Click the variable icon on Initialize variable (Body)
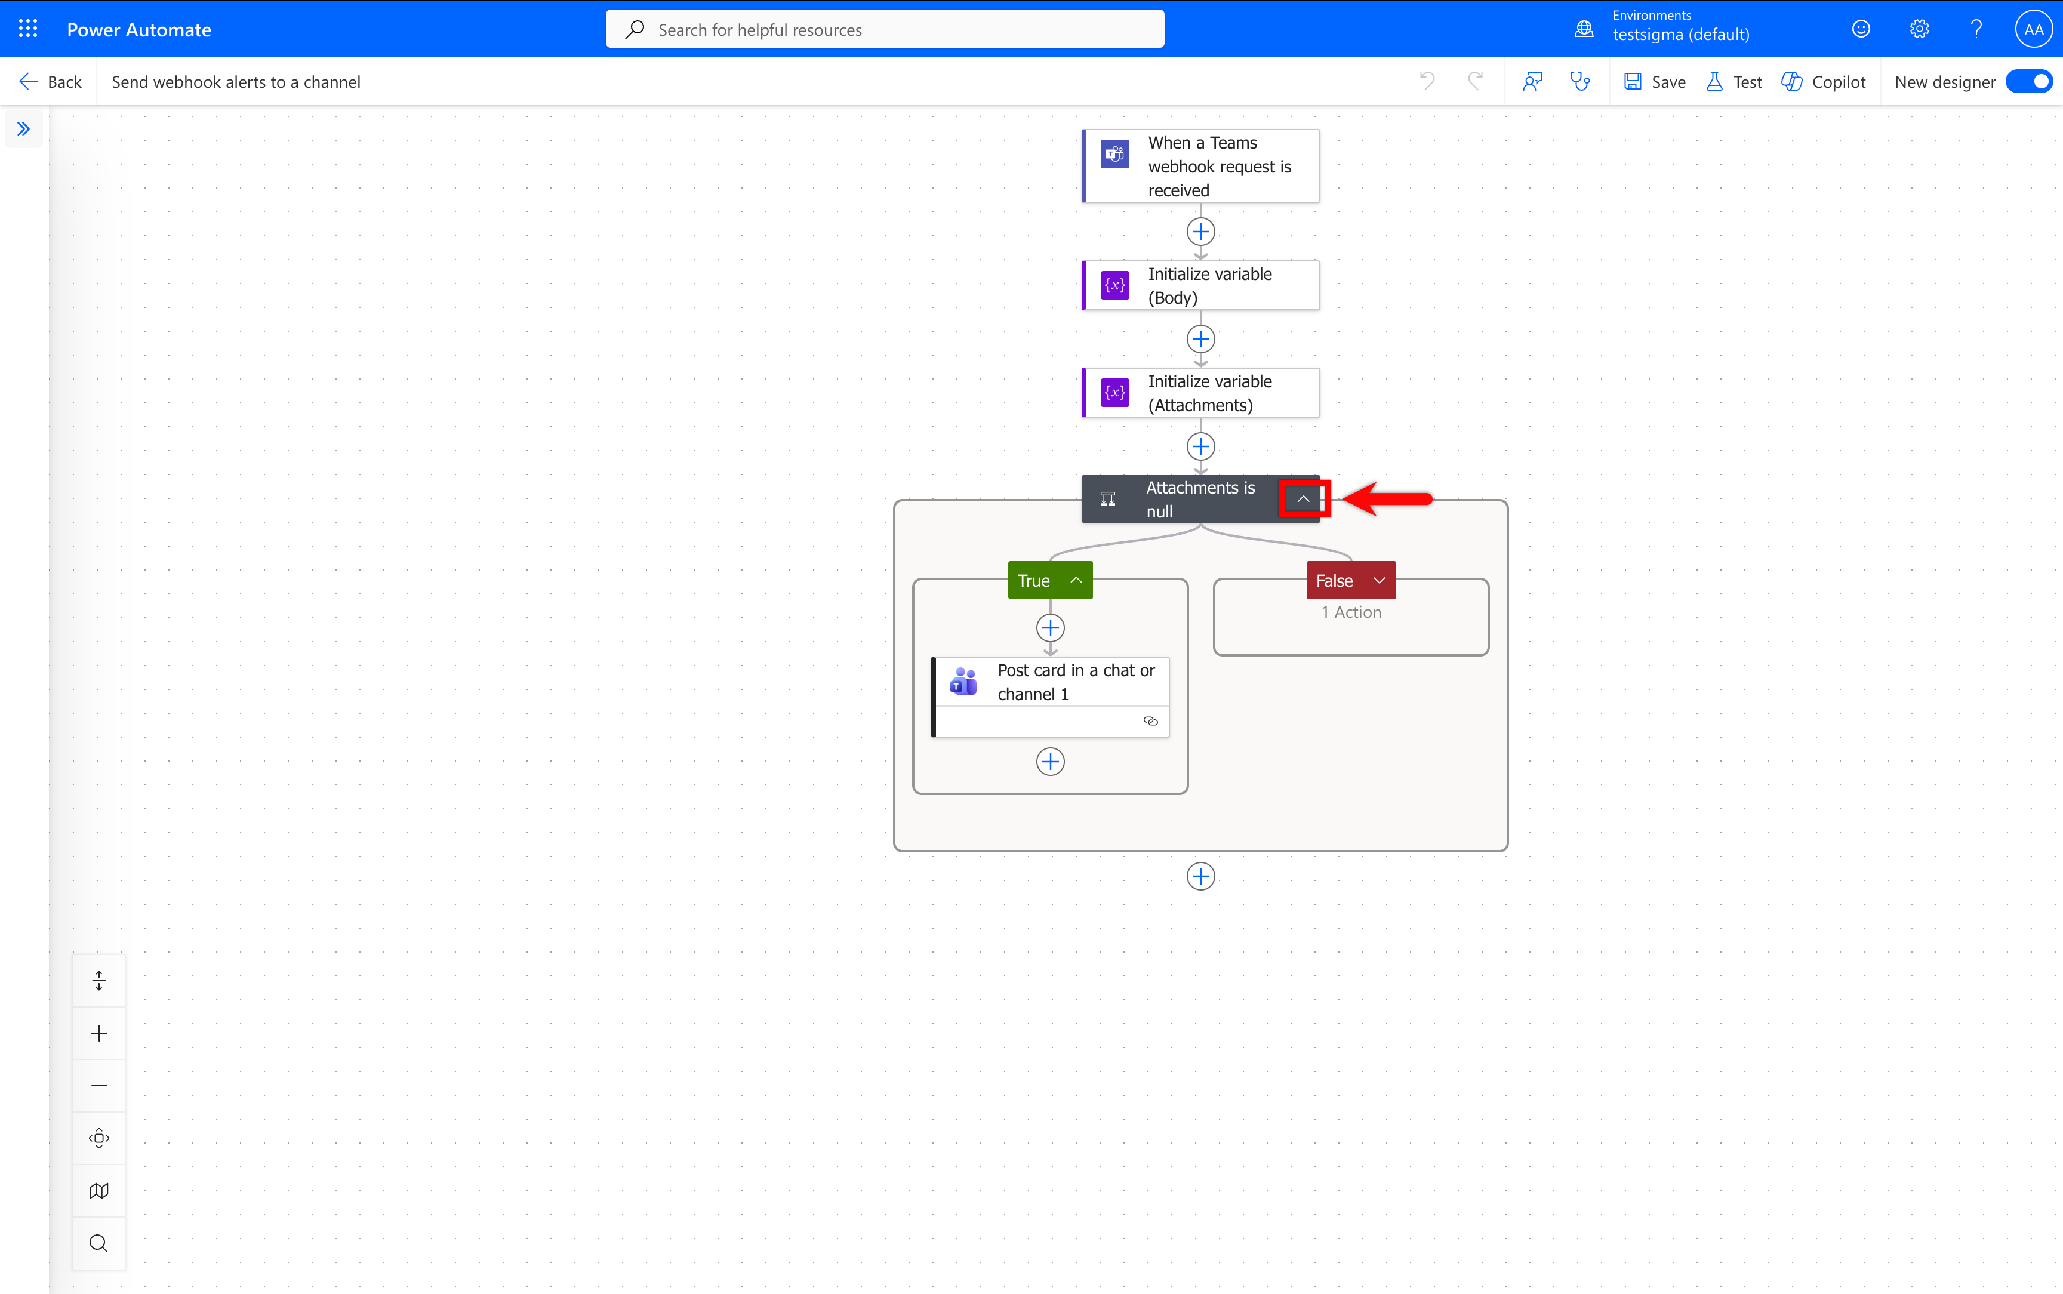 [x=1114, y=285]
